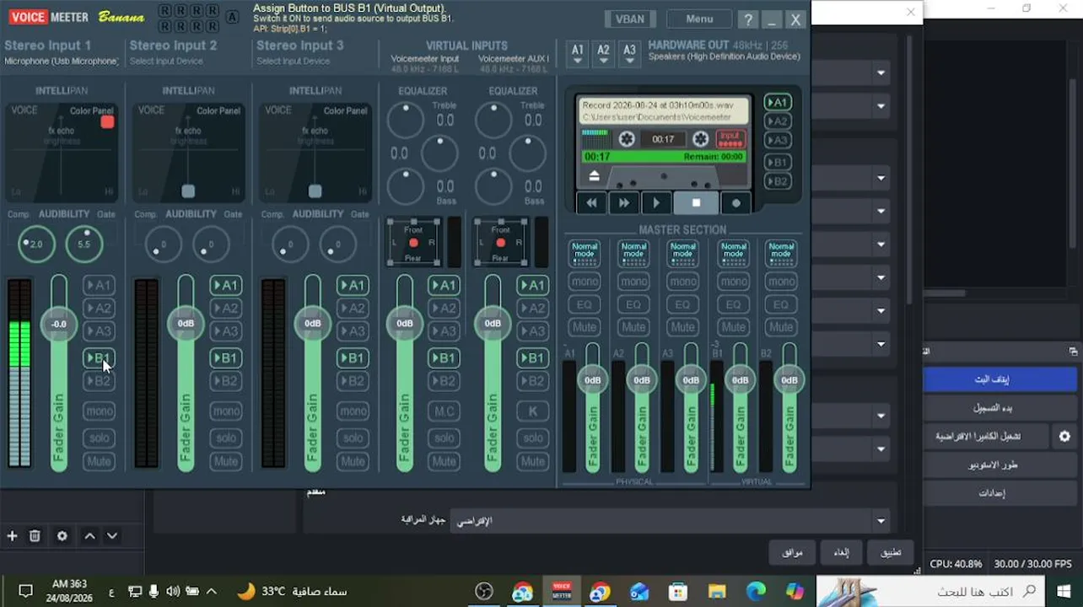This screenshot has height=607, width=1083.
Task: Click the taskbar volume speaker icon
Action: coord(172,592)
